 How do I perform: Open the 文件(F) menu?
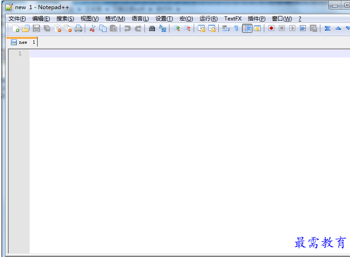(17, 19)
